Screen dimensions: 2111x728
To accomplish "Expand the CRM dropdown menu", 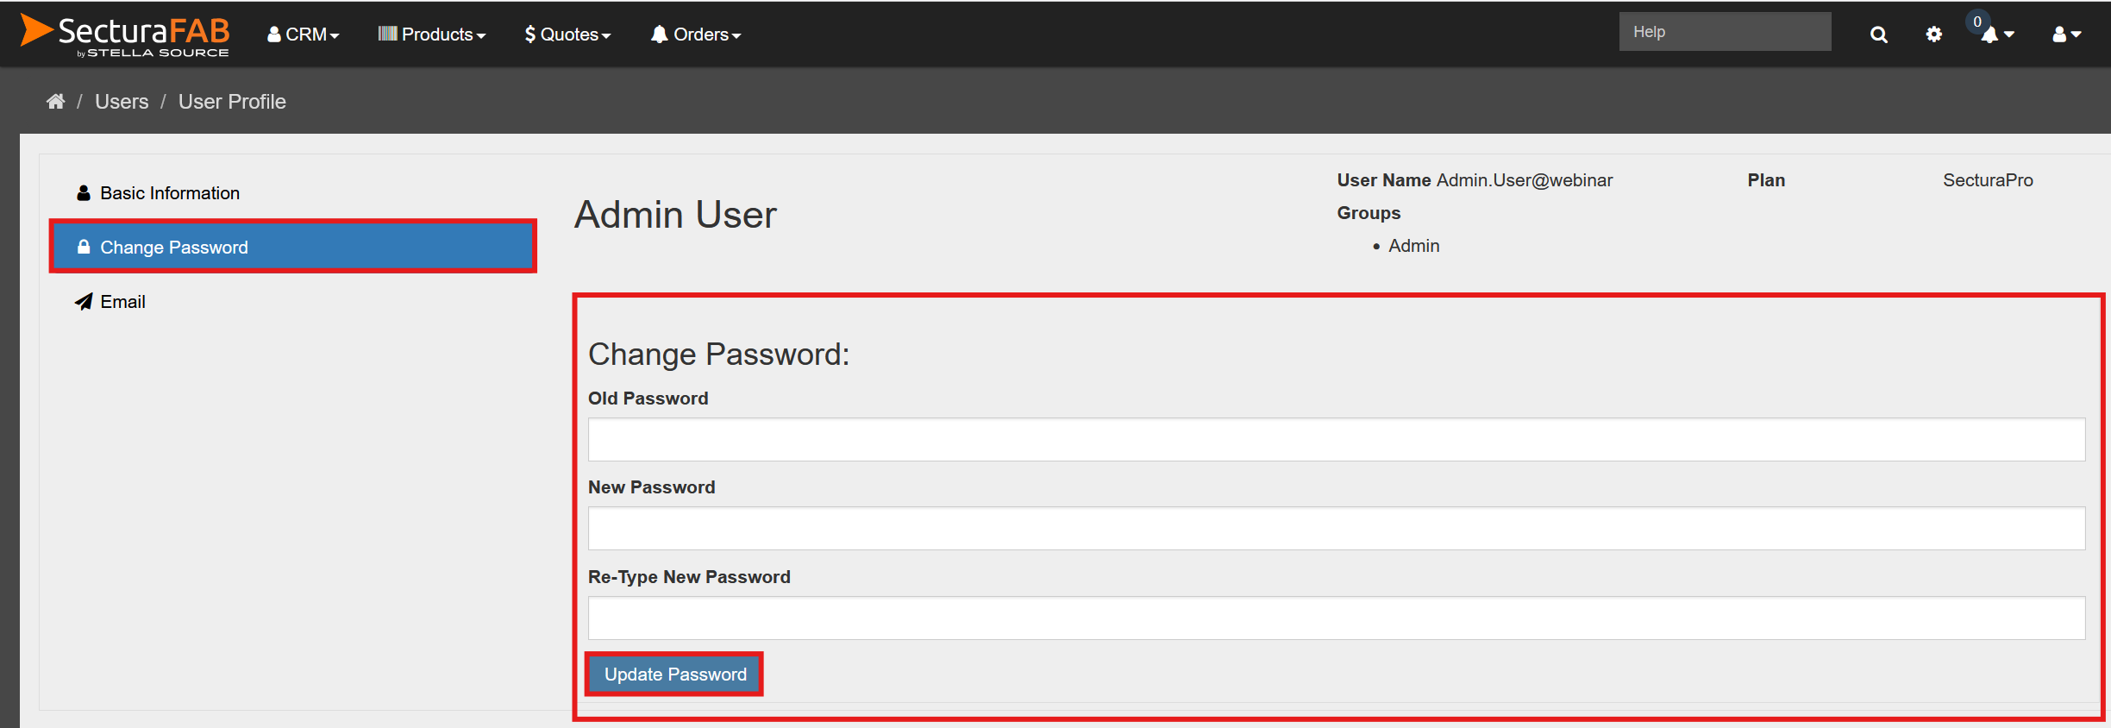I will [304, 35].
